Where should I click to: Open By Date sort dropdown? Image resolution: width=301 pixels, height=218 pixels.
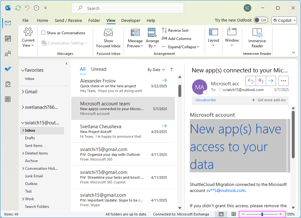pyautogui.click(x=156, y=70)
